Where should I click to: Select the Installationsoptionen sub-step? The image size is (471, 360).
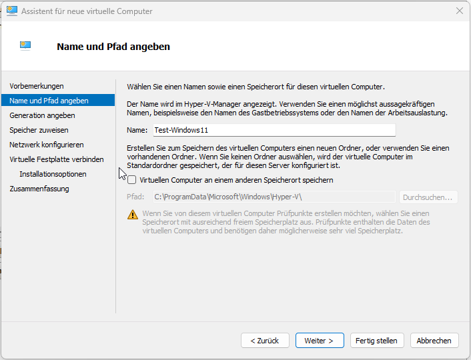[x=53, y=174]
